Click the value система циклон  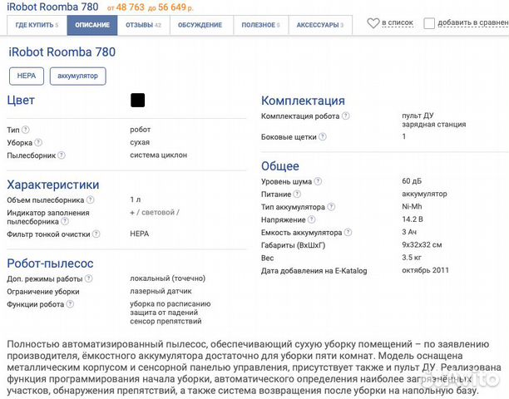pos(158,155)
